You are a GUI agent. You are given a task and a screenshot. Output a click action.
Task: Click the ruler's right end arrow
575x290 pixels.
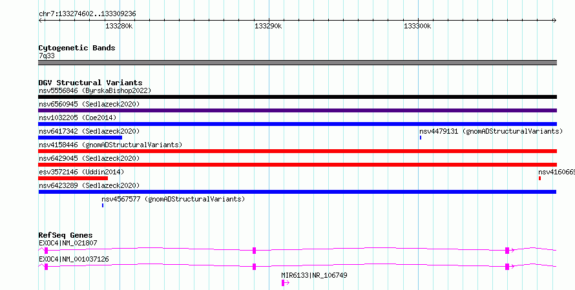[554, 21]
